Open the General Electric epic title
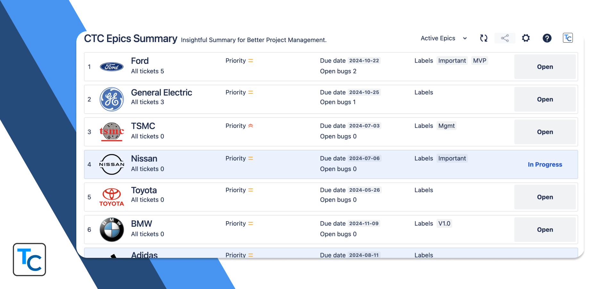 [x=162, y=92]
